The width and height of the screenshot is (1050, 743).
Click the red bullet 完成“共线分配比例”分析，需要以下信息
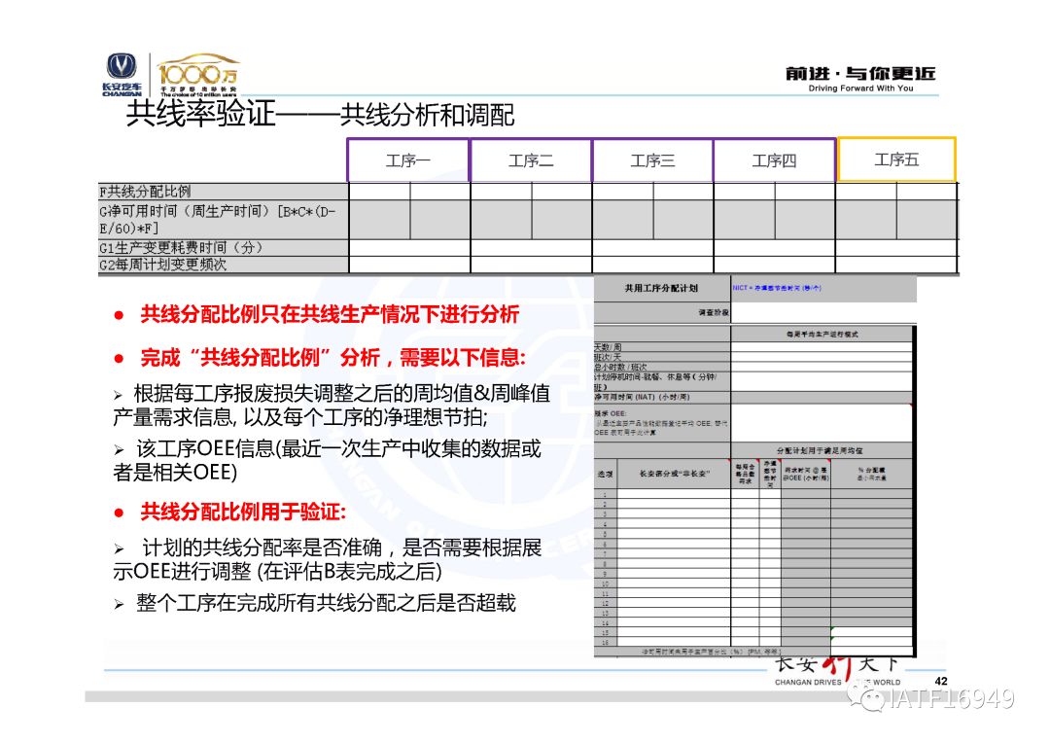click(332, 358)
